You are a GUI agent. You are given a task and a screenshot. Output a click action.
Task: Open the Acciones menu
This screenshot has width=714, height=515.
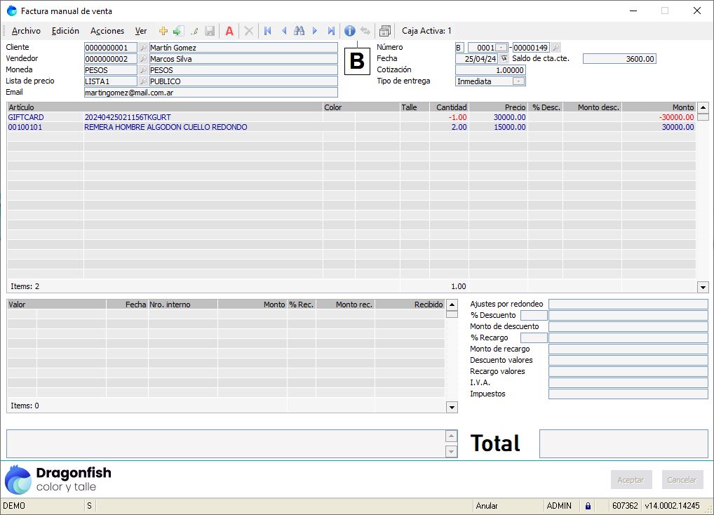[107, 31]
